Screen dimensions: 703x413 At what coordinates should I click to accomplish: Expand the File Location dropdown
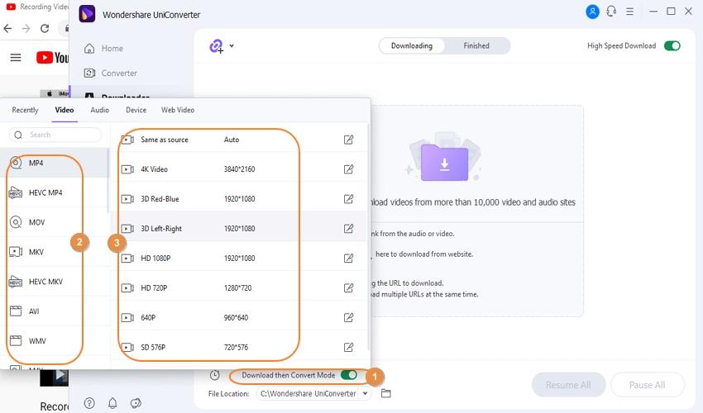(x=366, y=394)
